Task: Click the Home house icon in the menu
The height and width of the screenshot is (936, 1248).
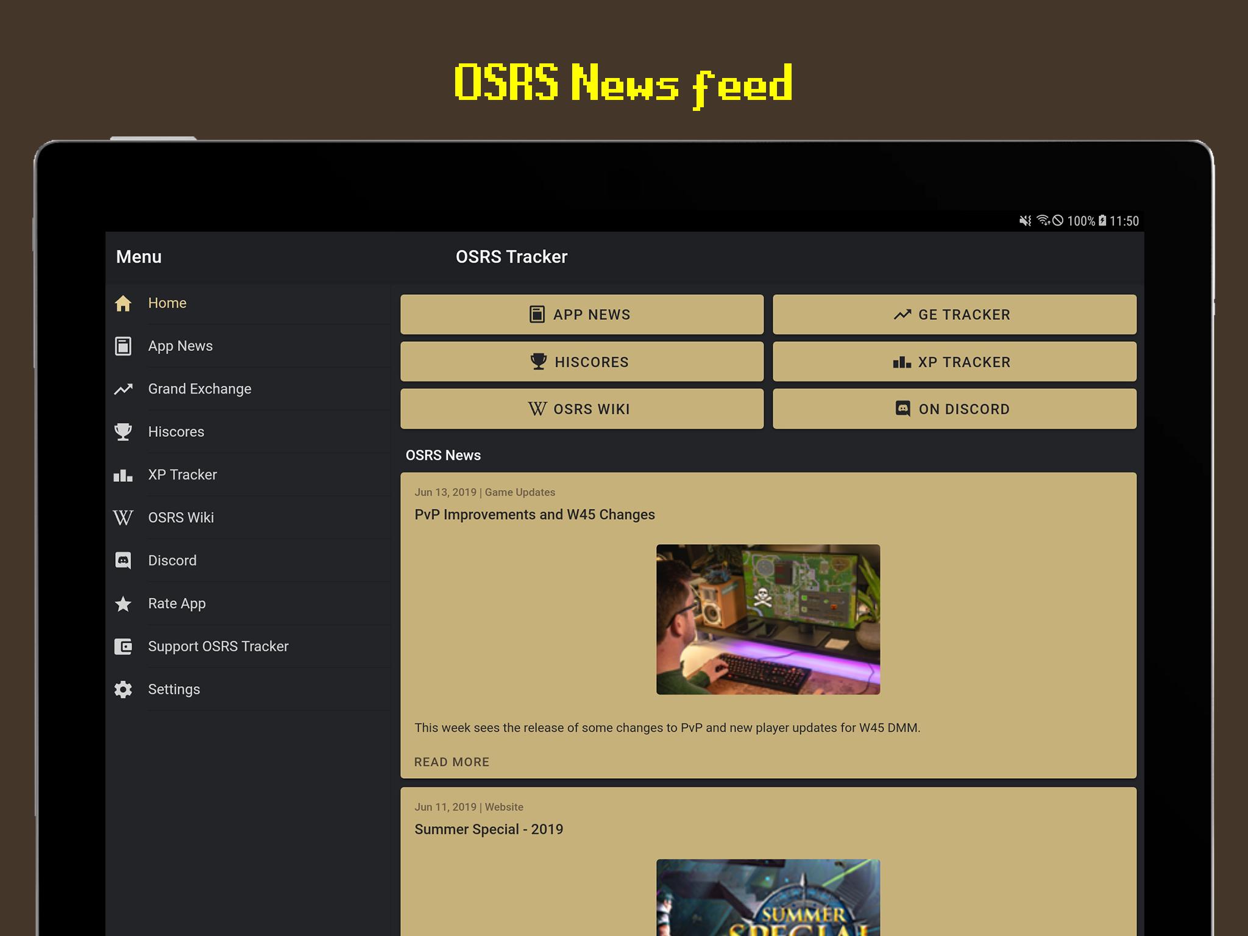Action: pyautogui.click(x=123, y=303)
